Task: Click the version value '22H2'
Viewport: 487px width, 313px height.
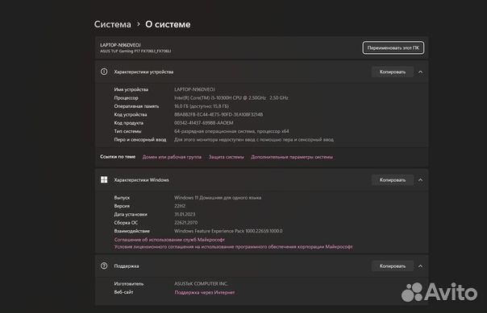Action: [x=180, y=206]
